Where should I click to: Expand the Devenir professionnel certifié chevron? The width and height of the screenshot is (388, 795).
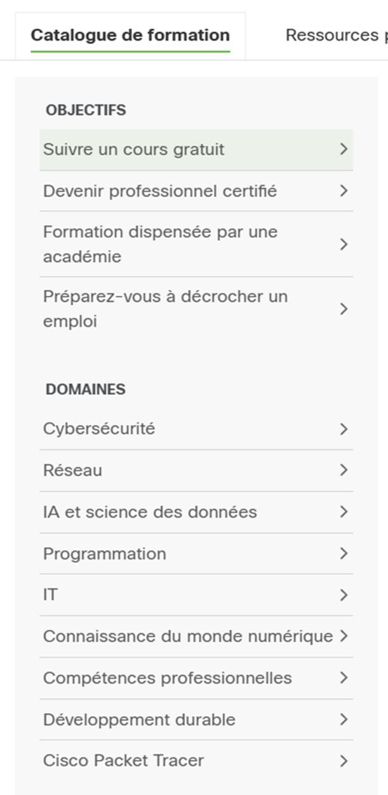[x=344, y=190]
